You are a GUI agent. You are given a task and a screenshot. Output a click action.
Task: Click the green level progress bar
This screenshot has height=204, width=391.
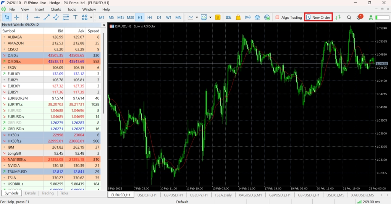tap(382, 18)
